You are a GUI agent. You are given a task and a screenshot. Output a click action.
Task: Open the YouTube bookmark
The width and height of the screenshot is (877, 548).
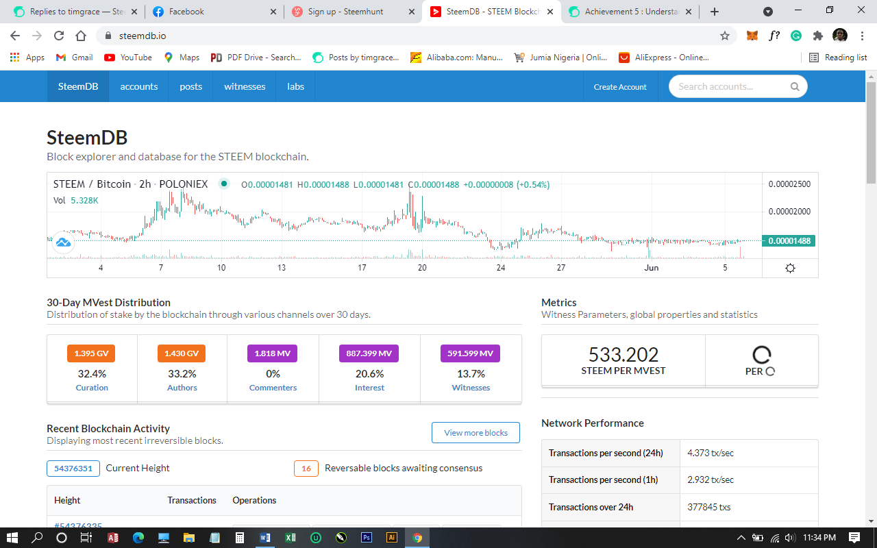pos(128,58)
